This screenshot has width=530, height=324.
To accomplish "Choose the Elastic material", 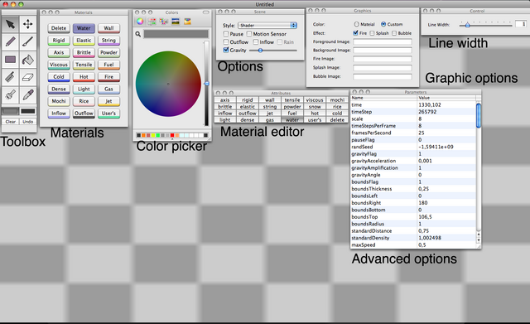I will coord(84,41).
